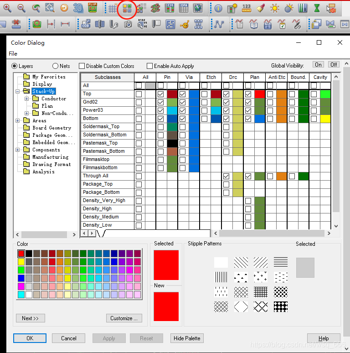Check Enable Auto Apply
Viewport: 350px width, 353px height.
coord(149,66)
